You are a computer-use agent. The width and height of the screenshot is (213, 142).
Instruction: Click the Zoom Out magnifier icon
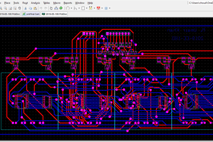tap(5, 8)
